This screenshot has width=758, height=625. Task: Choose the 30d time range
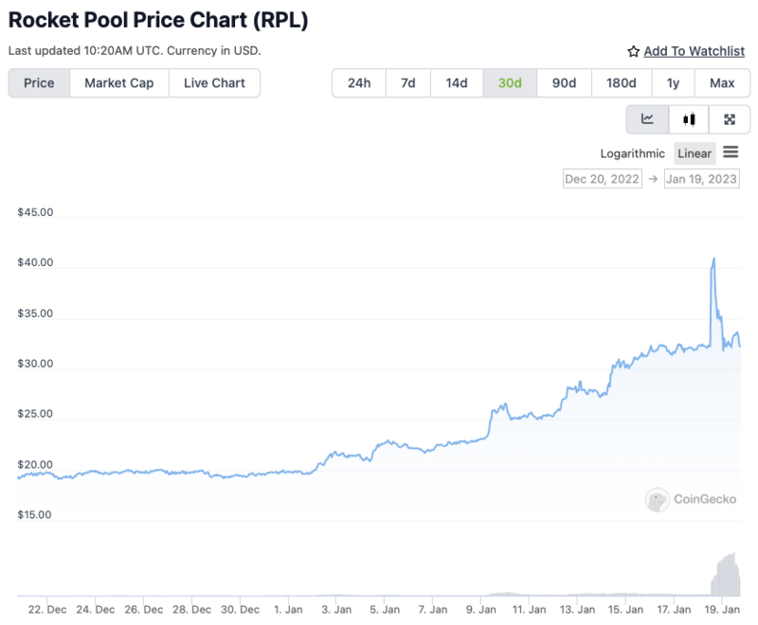(x=510, y=83)
